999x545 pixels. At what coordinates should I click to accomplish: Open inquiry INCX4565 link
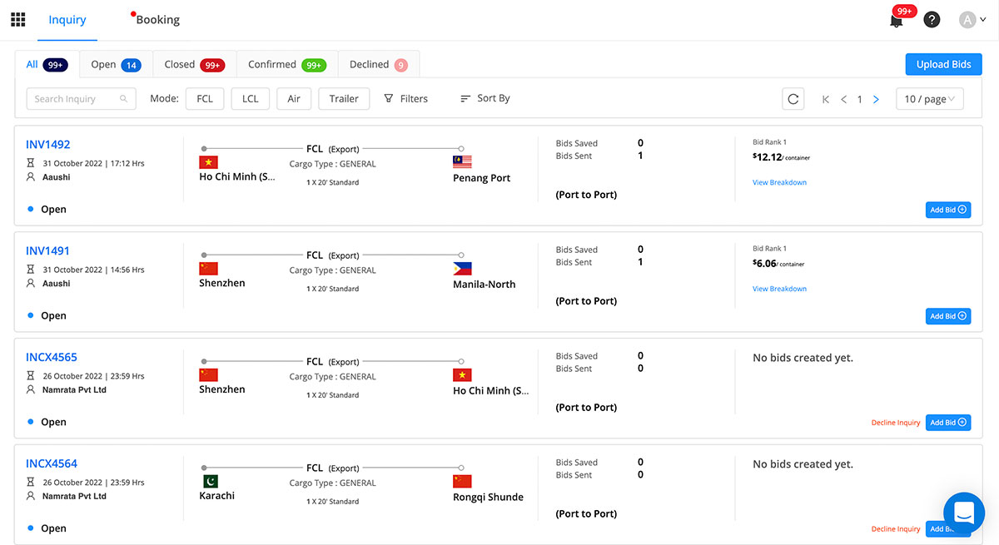click(x=52, y=358)
